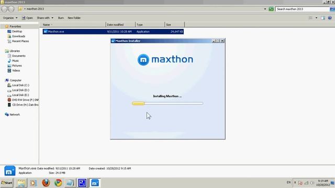Focus the Search maxthon 2013 field
The image size is (335, 188).
tap(302, 9)
